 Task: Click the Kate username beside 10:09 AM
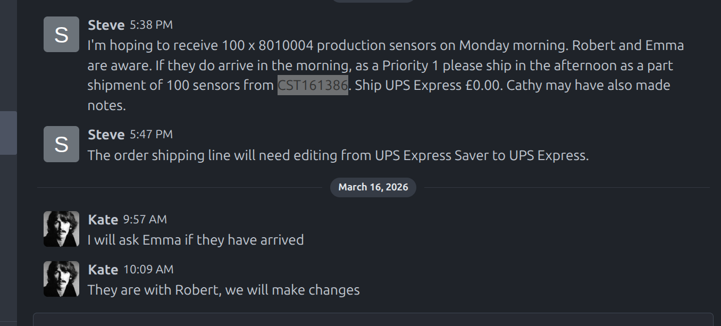tap(103, 270)
